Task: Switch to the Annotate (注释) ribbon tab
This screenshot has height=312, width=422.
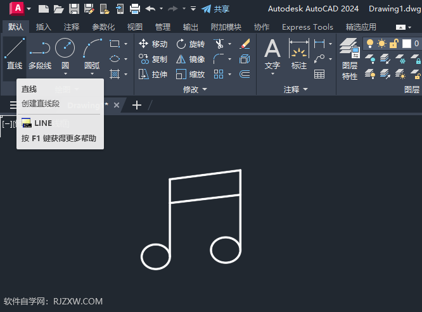Action: (x=72, y=27)
